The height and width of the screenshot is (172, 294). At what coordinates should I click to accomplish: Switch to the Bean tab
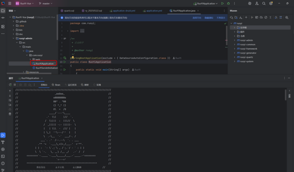(x=56, y=85)
